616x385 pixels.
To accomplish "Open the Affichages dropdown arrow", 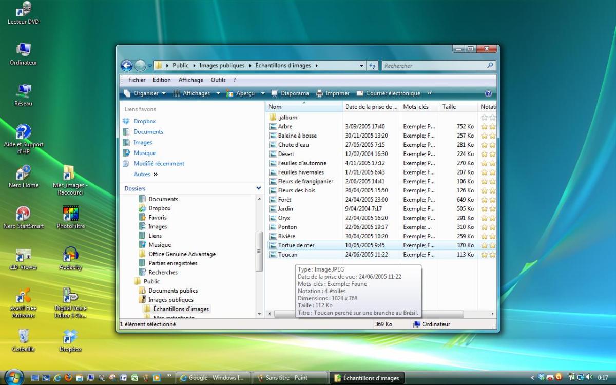I will tap(218, 93).
